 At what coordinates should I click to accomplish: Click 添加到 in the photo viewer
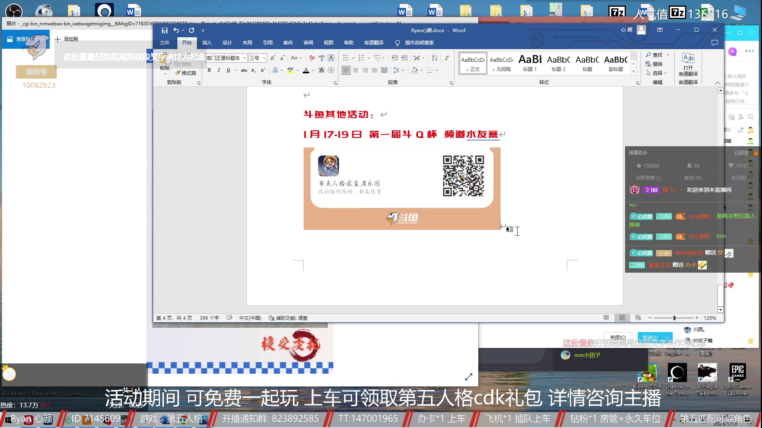[66, 39]
